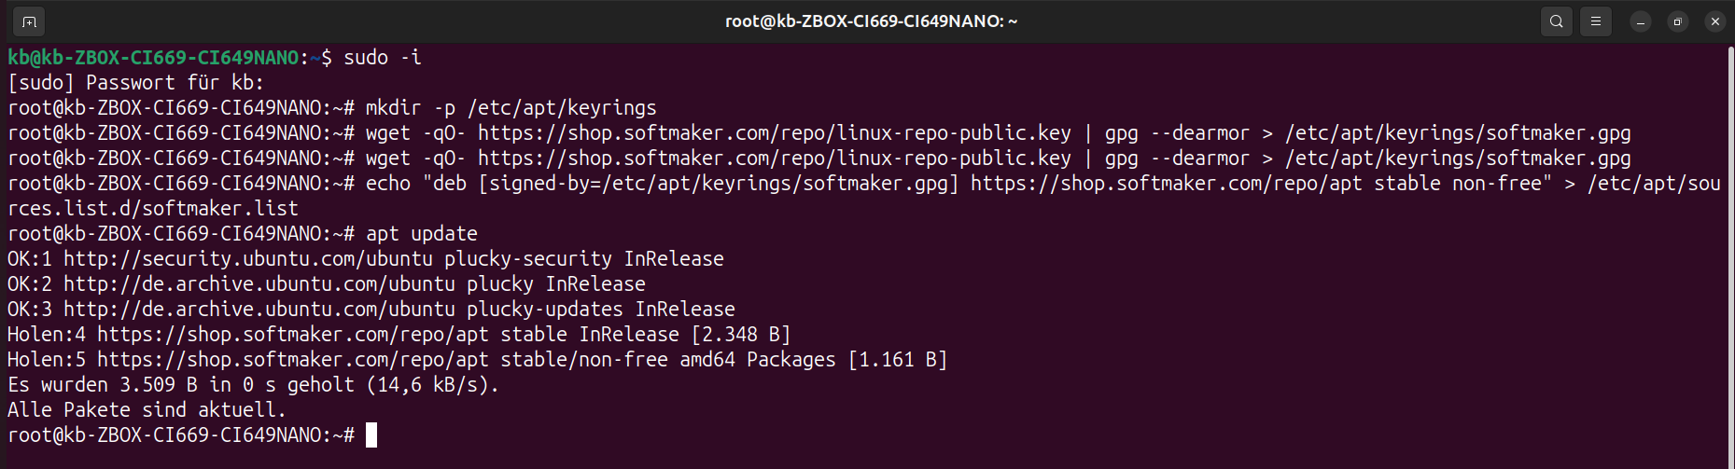Image resolution: width=1735 pixels, height=469 pixels.
Task: Click the 'sudo -i' command text
Action: coord(383,58)
